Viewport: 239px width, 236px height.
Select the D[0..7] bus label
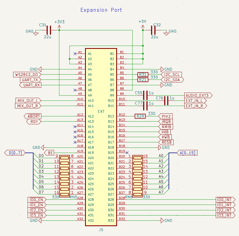click(15, 153)
